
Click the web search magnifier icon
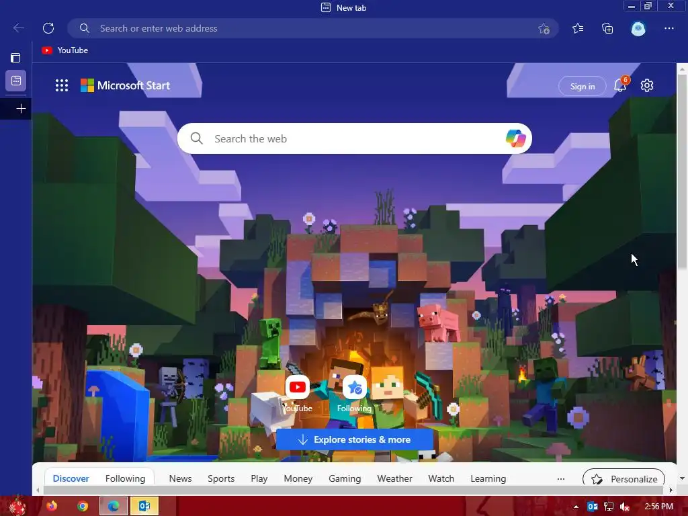197,138
